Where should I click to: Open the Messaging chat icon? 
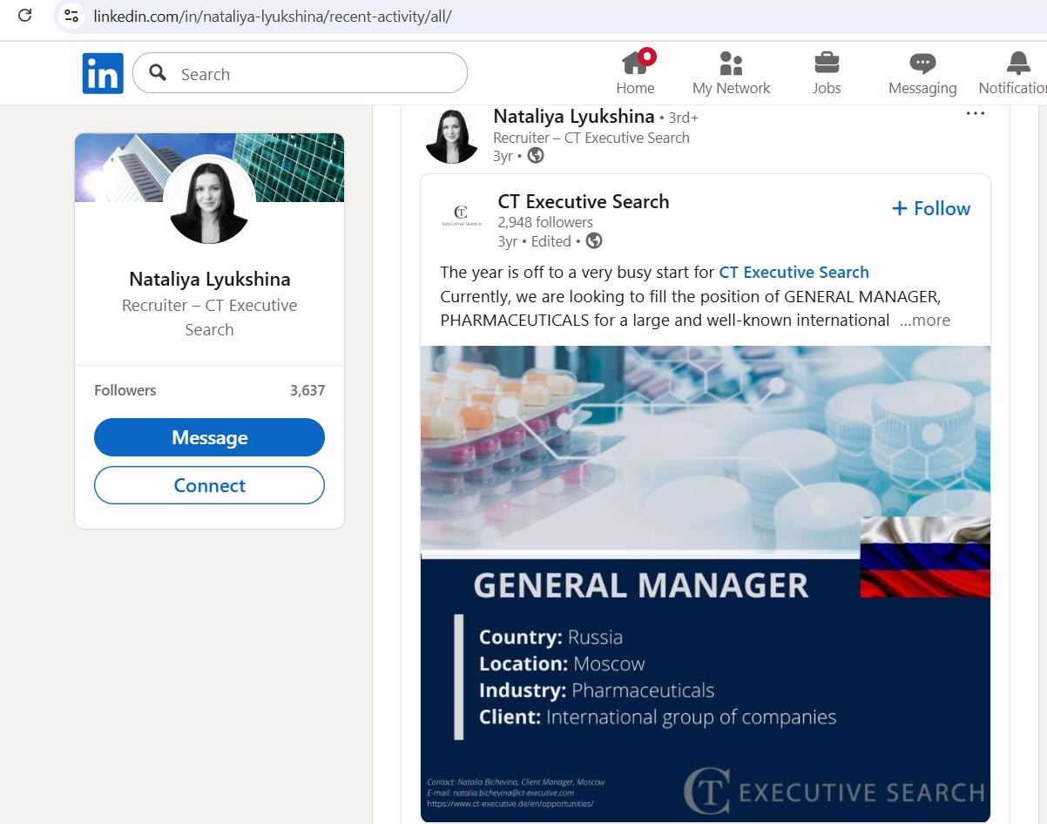point(922,64)
